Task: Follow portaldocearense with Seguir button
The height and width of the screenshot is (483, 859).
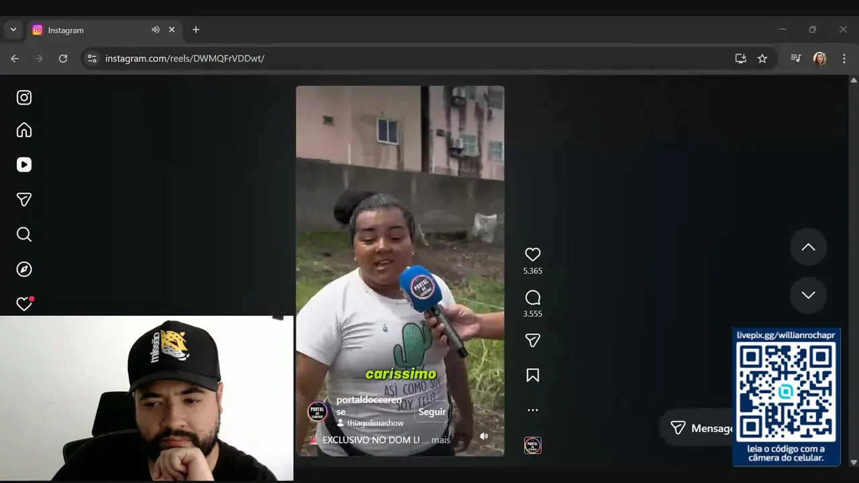Action: pyautogui.click(x=432, y=412)
